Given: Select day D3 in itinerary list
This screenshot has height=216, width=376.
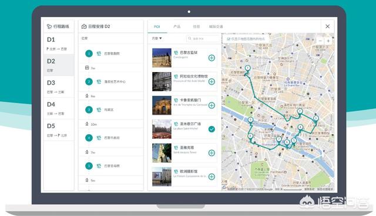Looking at the screenshot, I should (59, 87).
